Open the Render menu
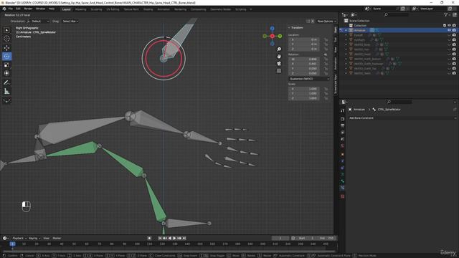The width and height of the screenshot is (459, 258). (x=28, y=9)
